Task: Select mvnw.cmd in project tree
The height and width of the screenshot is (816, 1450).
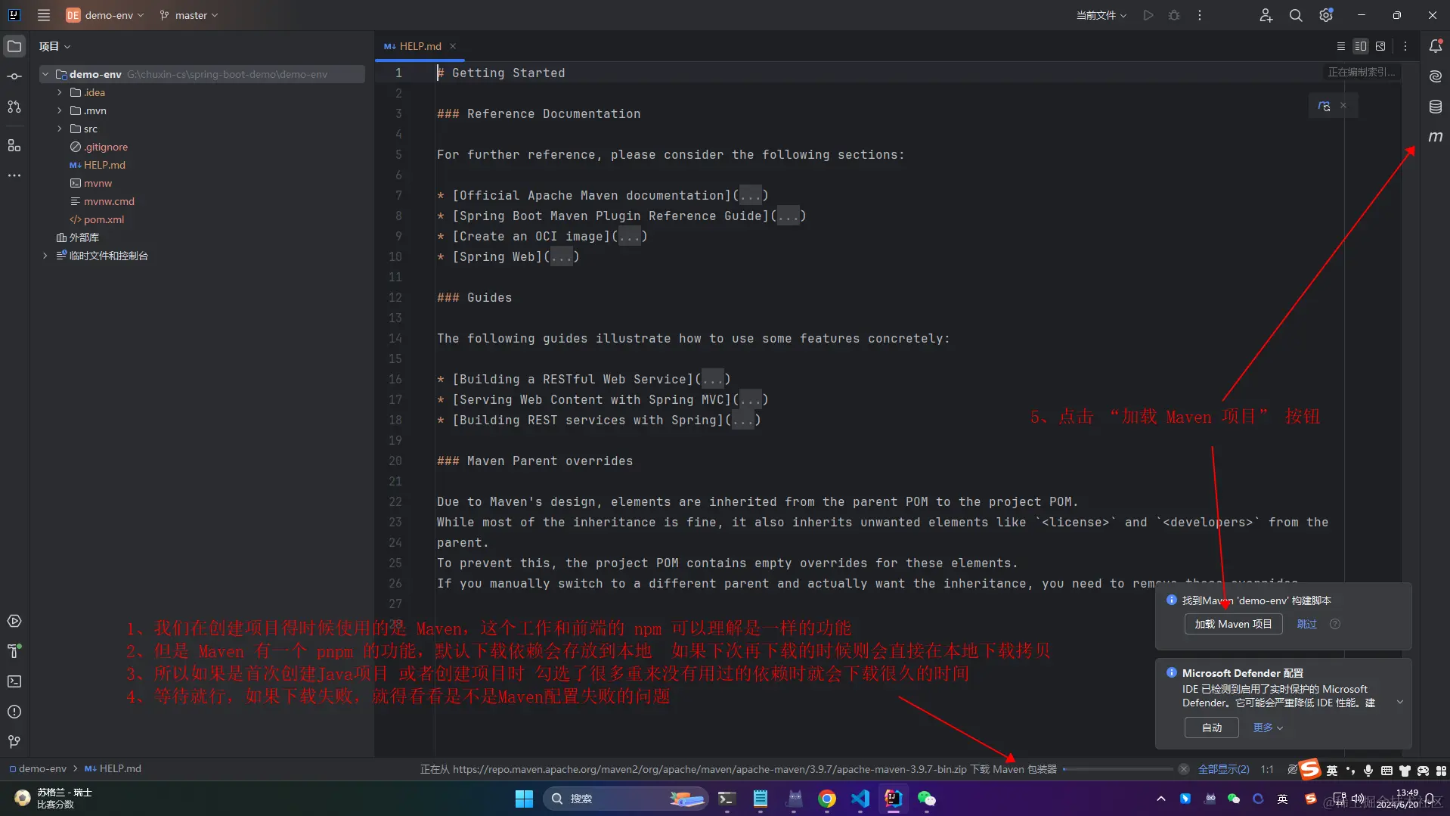Action: tap(102, 201)
